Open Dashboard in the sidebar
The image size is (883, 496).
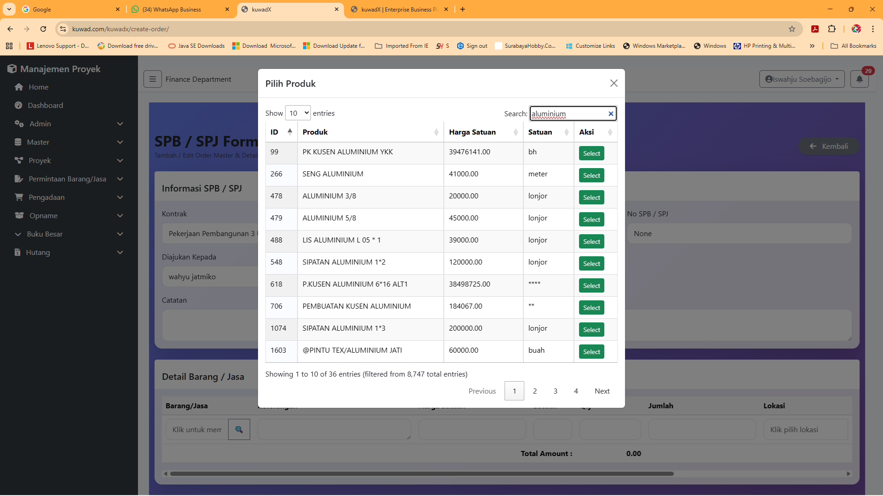pyautogui.click(x=45, y=105)
